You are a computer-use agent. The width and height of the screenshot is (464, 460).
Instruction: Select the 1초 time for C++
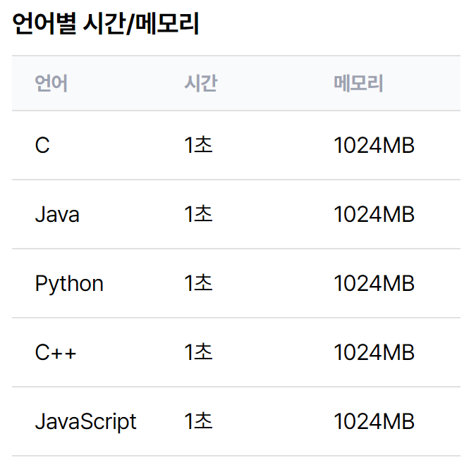coord(199,352)
